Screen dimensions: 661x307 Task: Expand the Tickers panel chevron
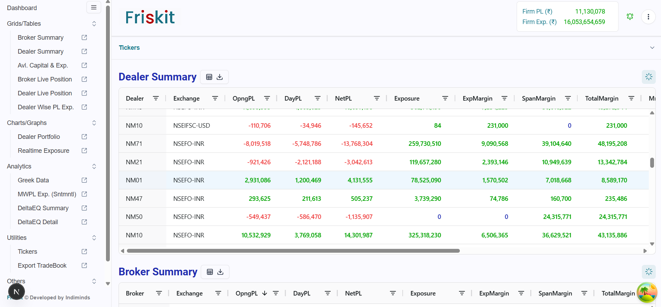pyautogui.click(x=652, y=48)
